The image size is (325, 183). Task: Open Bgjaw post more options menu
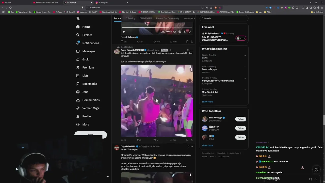tap(192, 50)
